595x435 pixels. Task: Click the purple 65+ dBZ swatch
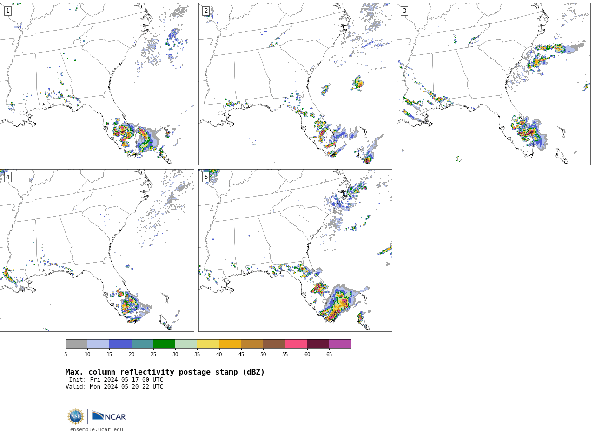pos(340,344)
